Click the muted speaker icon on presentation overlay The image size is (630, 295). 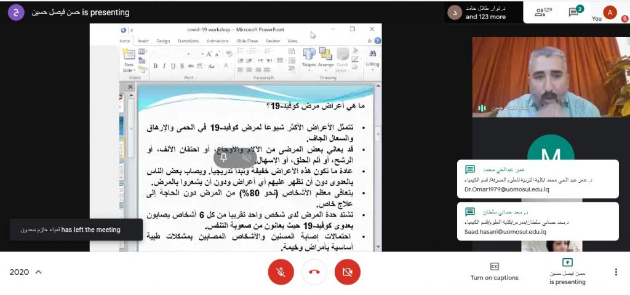(x=247, y=158)
